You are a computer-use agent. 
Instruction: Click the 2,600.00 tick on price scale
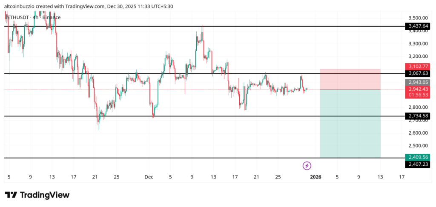click(x=417, y=133)
